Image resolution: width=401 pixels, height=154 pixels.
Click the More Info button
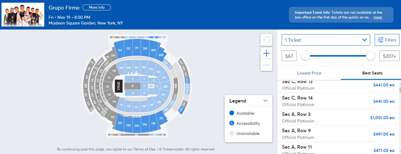click(x=97, y=7)
